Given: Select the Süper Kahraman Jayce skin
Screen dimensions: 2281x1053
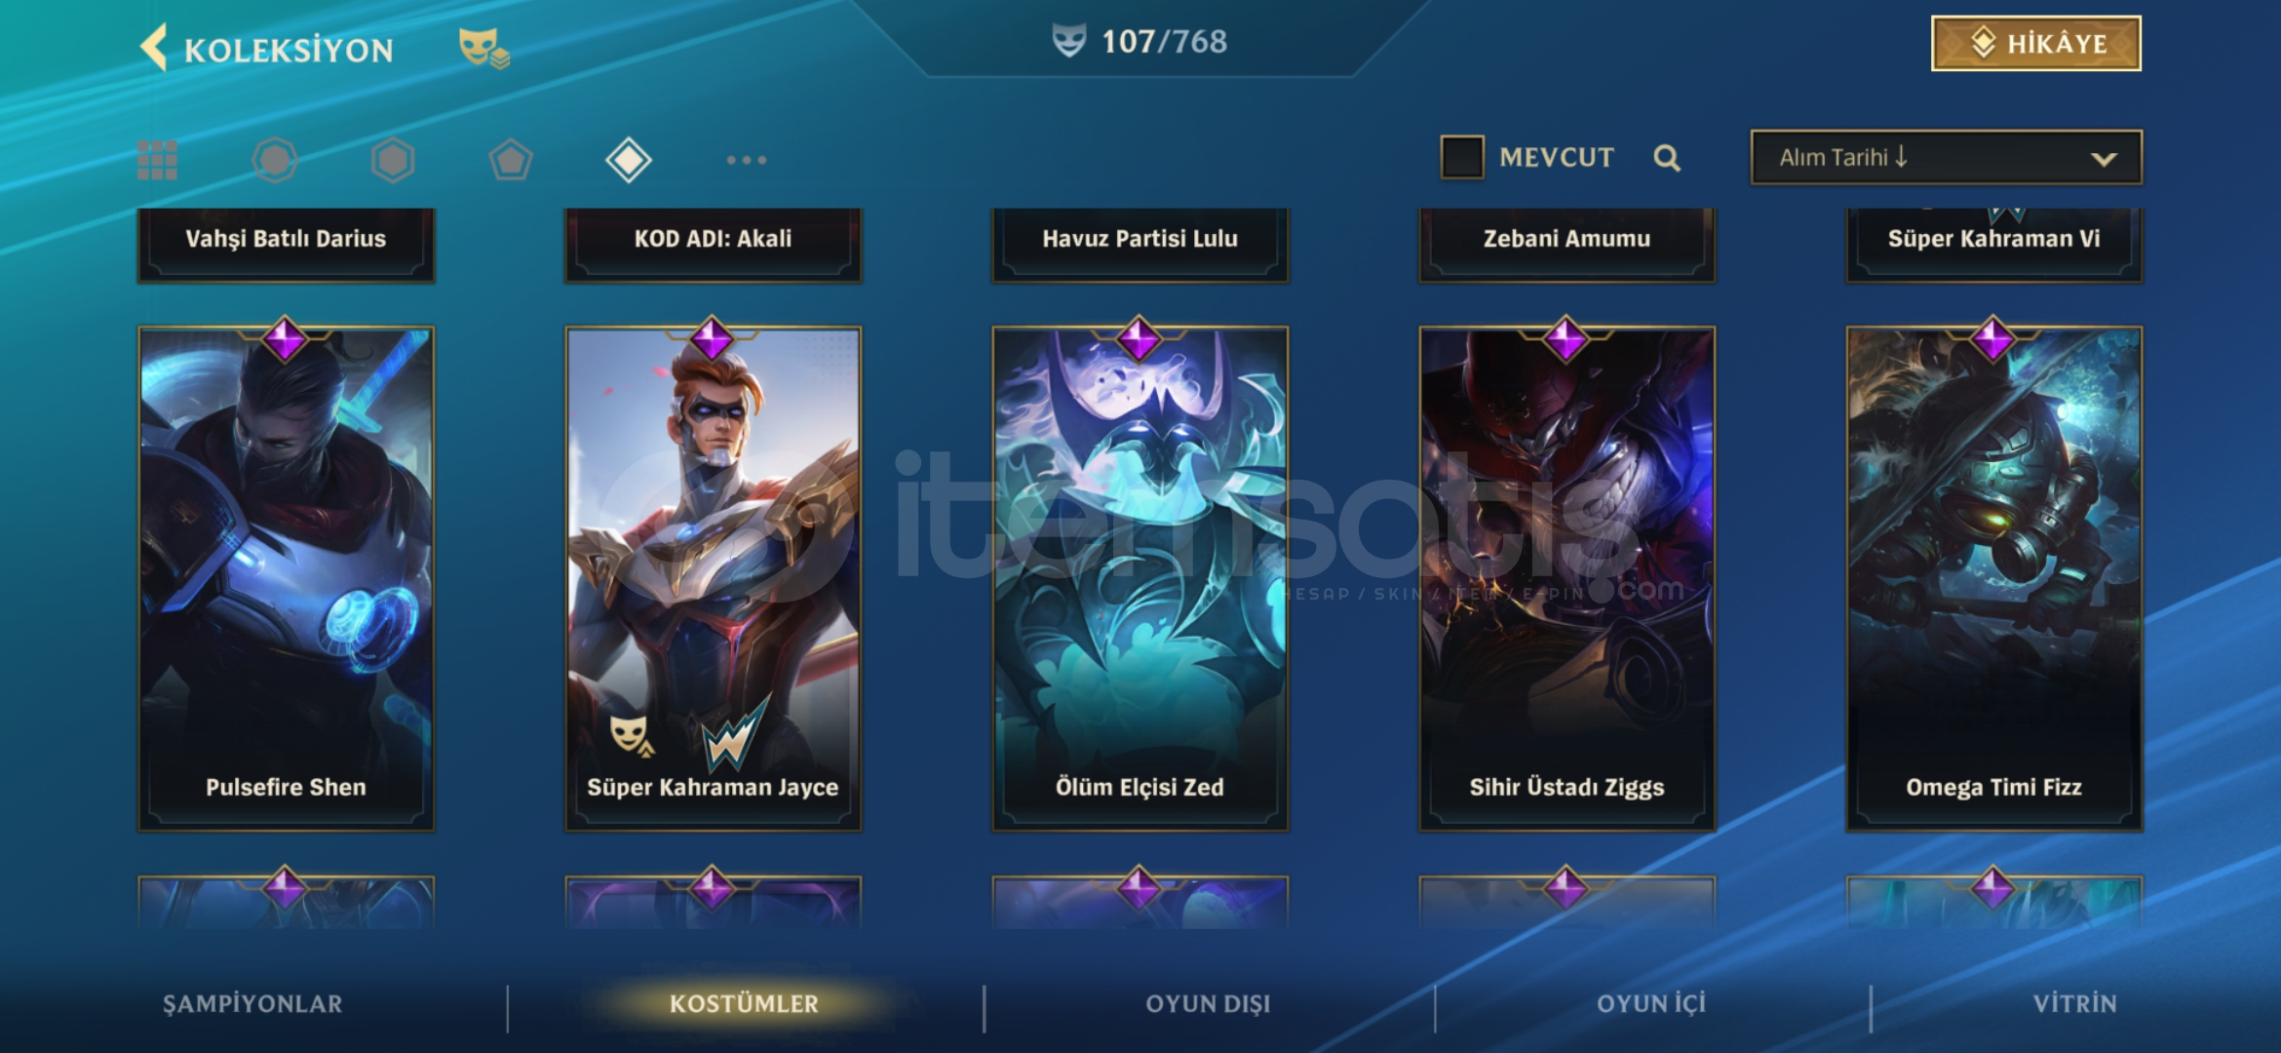Looking at the screenshot, I should [713, 578].
